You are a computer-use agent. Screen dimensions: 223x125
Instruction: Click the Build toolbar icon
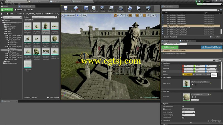coord(130,9)
